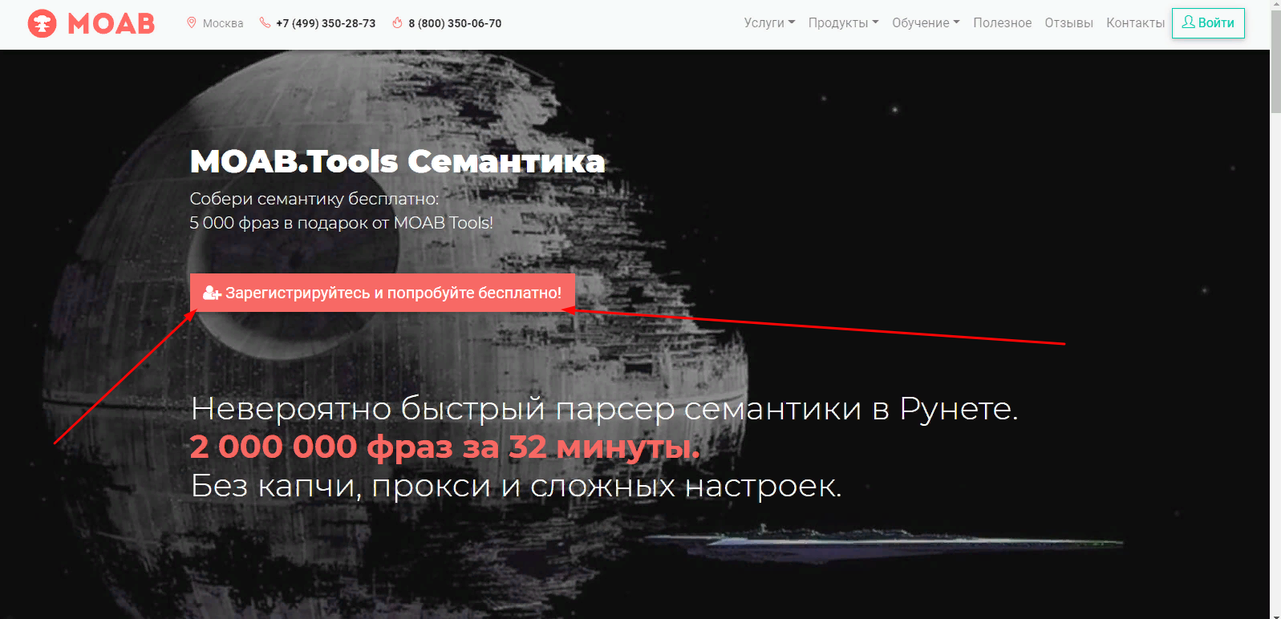Click the text Собери семантику бесплатно
The width and height of the screenshot is (1281, 619).
click(314, 198)
